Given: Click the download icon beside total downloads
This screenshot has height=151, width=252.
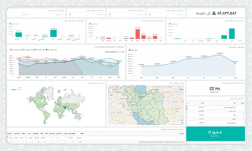Looking at the screenshot, I should [x=214, y=13].
